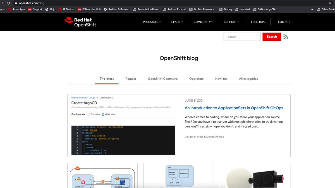Open the Rover Apps bookmark
The width and height of the screenshot is (335, 188).
coord(16,9)
